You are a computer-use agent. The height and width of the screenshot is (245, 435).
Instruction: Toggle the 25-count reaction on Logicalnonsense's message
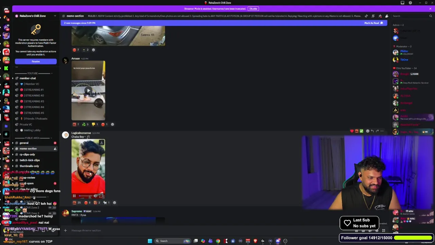[77, 202]
